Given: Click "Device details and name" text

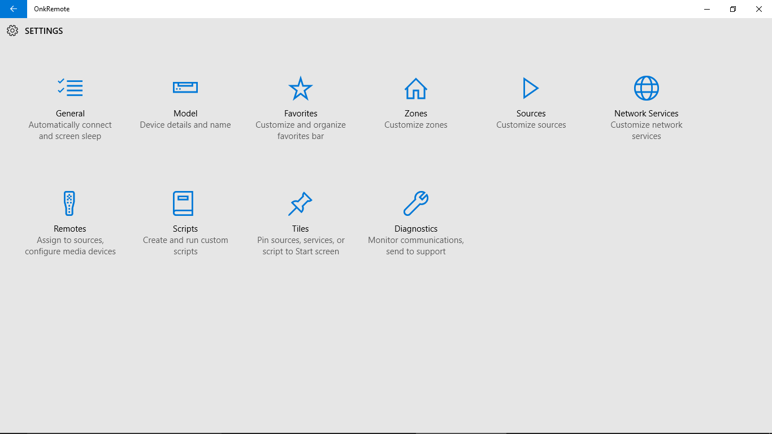Looking at the screenshot, I should point(185,125).
